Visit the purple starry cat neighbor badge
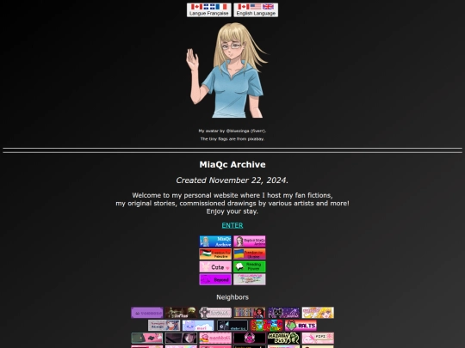This screenshot has width=465, height=348. pos(283,313)
